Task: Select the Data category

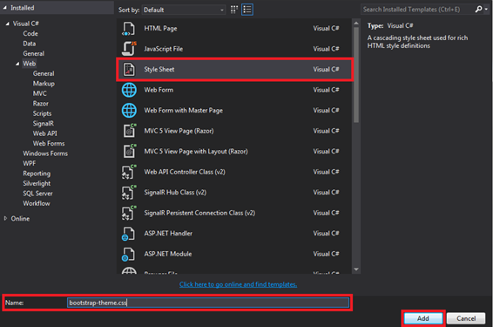Action: [30, 44]
